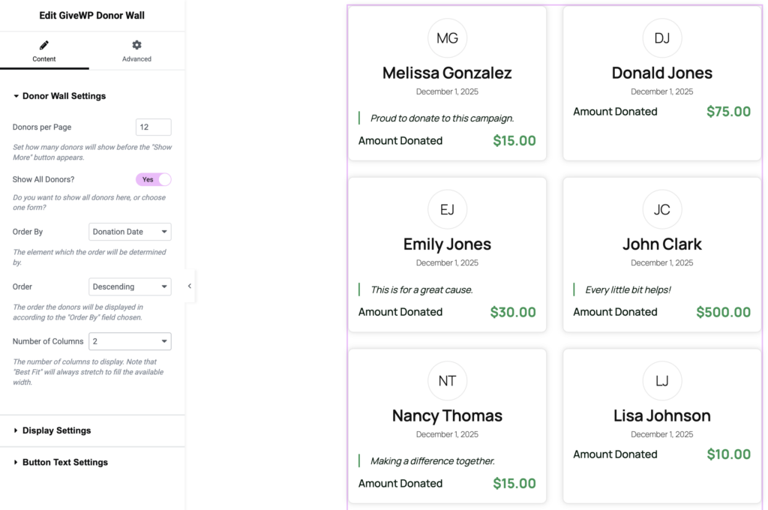Click the pencil icon for Content
Screen dimensions: 768x510
44,46
